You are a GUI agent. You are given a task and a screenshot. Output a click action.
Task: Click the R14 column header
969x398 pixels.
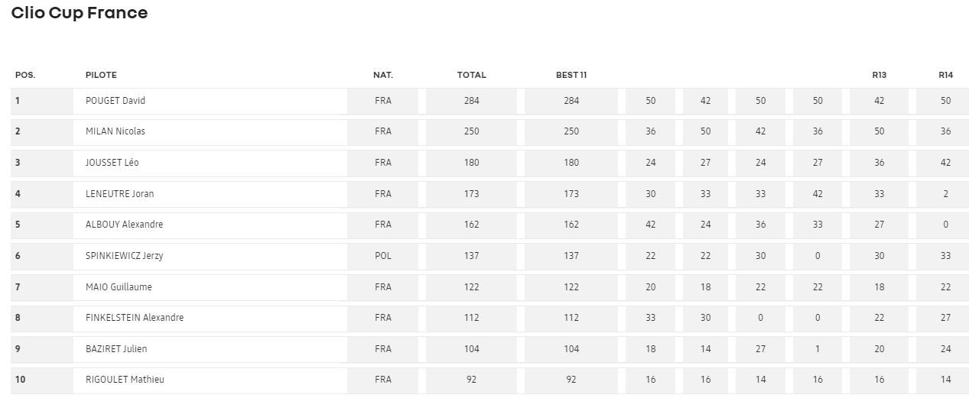click(x=946, y=75)
